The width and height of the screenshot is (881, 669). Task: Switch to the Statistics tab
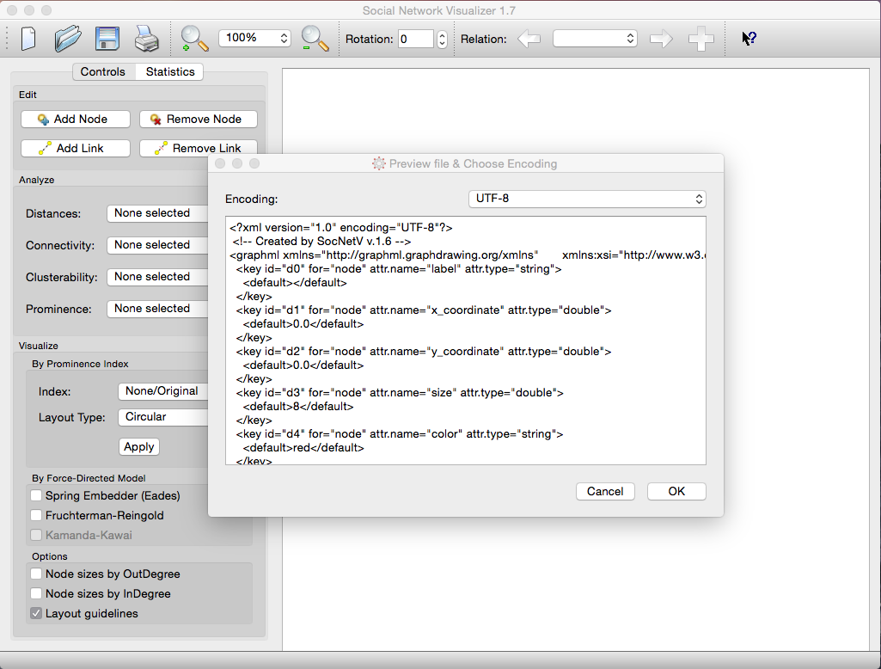170,72
